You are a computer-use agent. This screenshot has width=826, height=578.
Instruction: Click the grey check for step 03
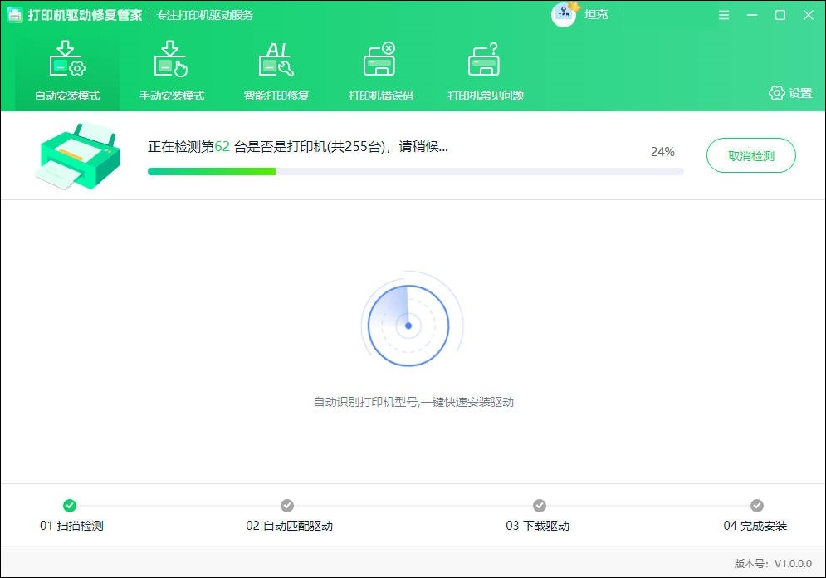click(540, 506)
